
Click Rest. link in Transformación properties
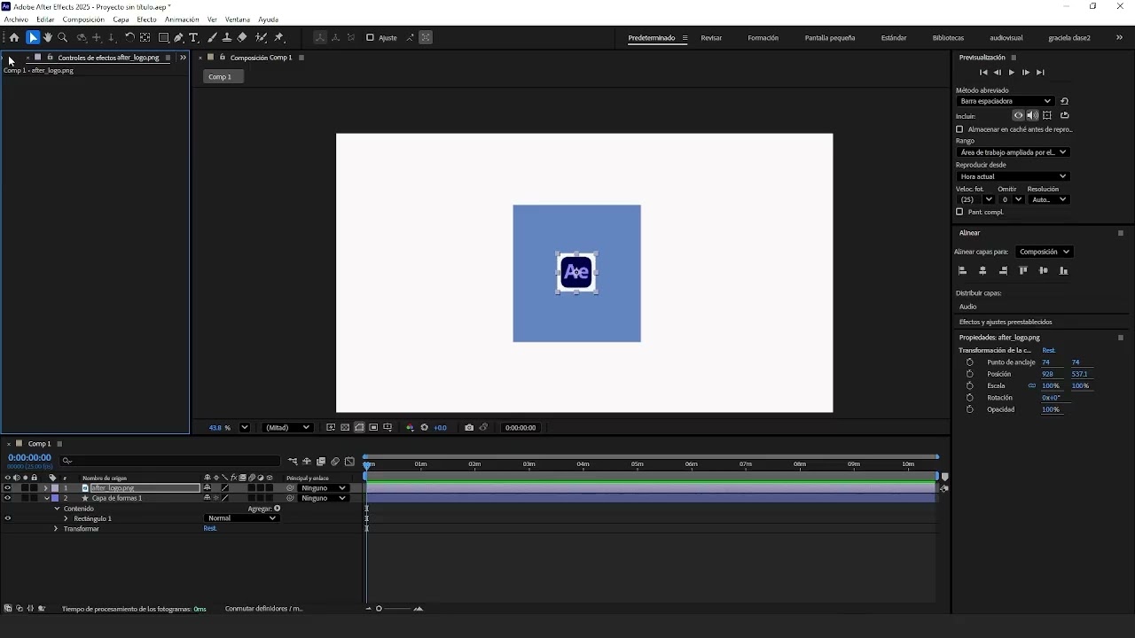coord(1048,351)
